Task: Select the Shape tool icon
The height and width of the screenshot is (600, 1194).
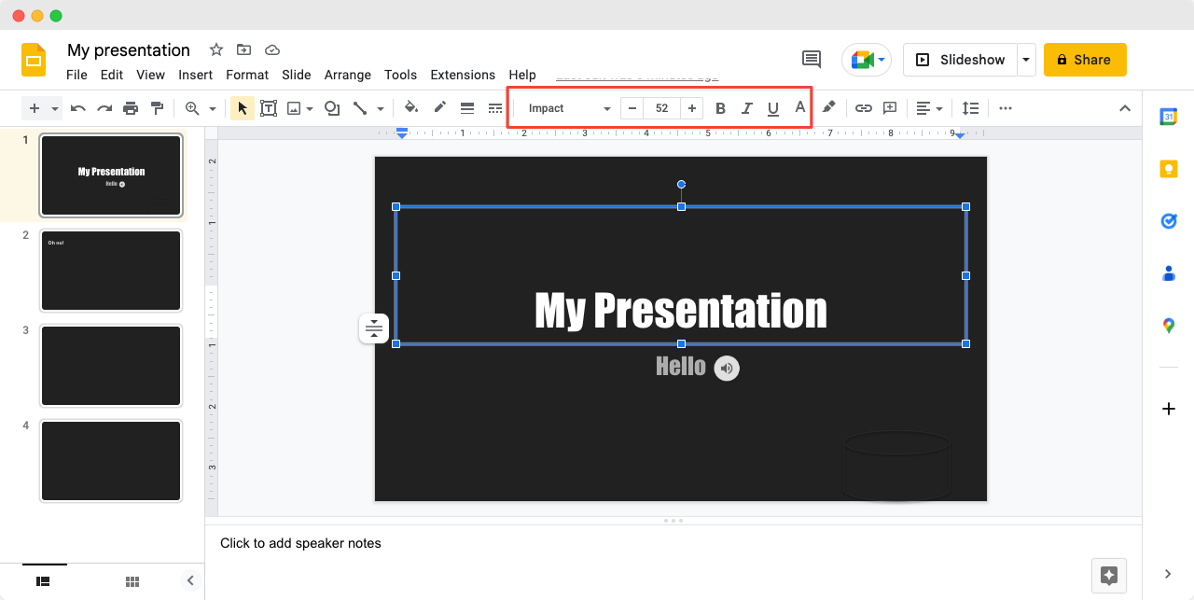Action: tap(331, 108)
